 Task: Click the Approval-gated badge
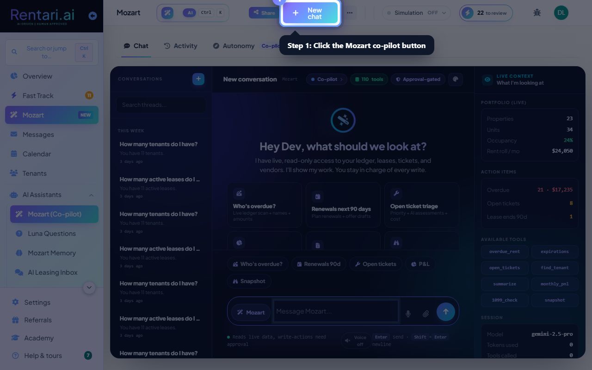[x=418, y=80]
